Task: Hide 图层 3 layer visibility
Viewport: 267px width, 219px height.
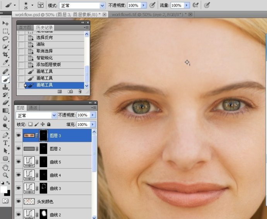Action: [19, 135]
